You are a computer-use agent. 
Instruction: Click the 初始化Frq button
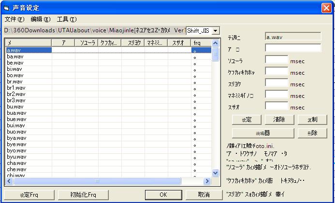[x=83, y=195]
